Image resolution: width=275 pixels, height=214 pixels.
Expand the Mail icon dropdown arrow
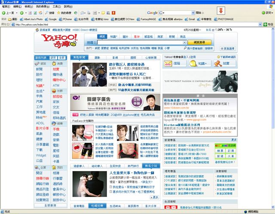(85, 13)
